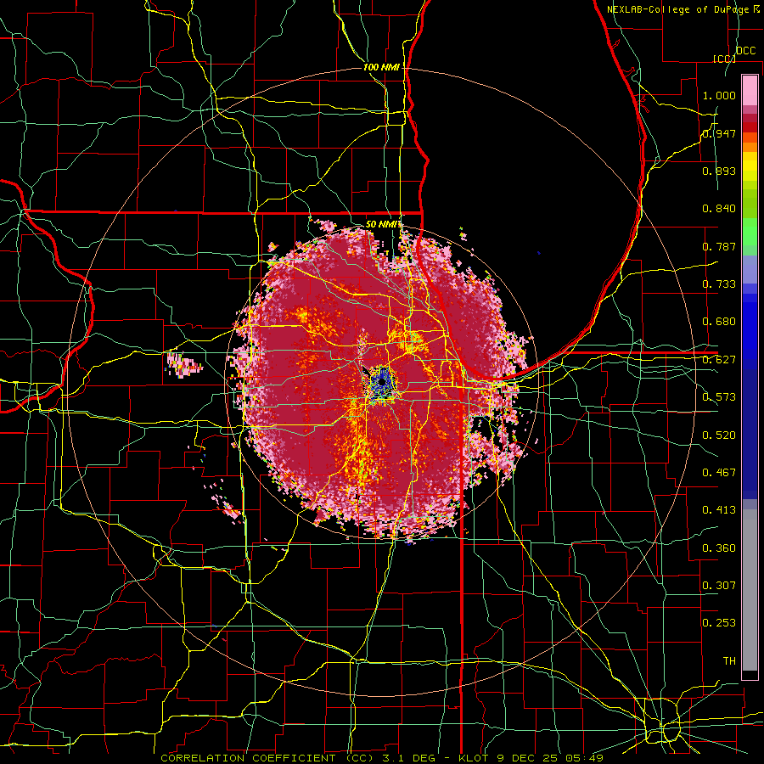Click the 100 NMI range ring label
The width and height of the screenshot is (764, 764).
381,67
